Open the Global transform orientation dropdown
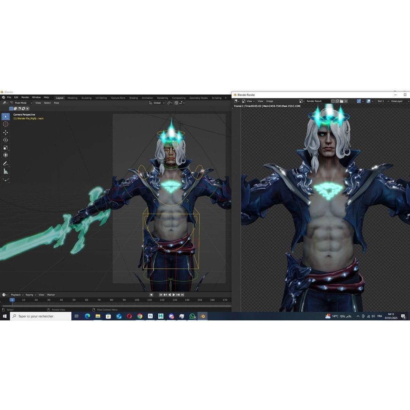 coord(157,103)
